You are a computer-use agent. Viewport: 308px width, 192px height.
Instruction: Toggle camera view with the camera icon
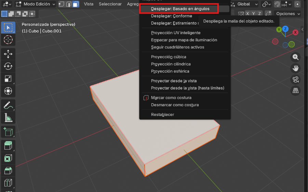(295, 80)
